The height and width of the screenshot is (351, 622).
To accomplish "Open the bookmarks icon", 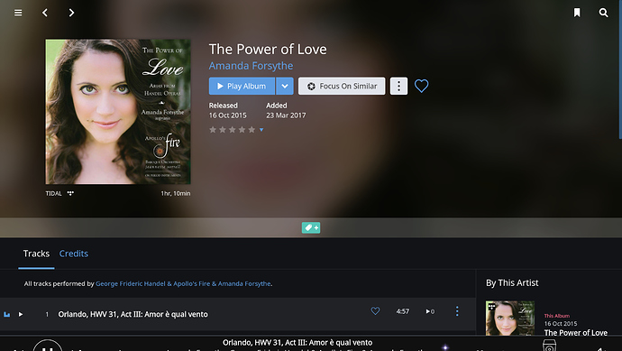I will (577, 13).
